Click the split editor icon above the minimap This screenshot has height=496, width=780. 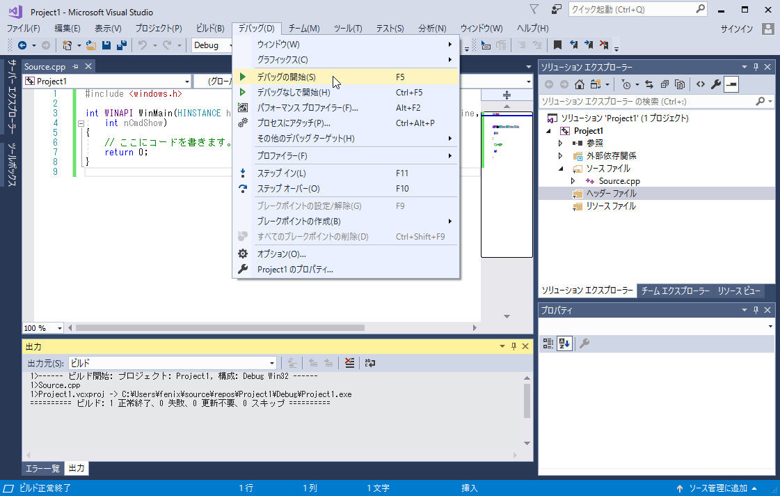(x=507, y=95)
